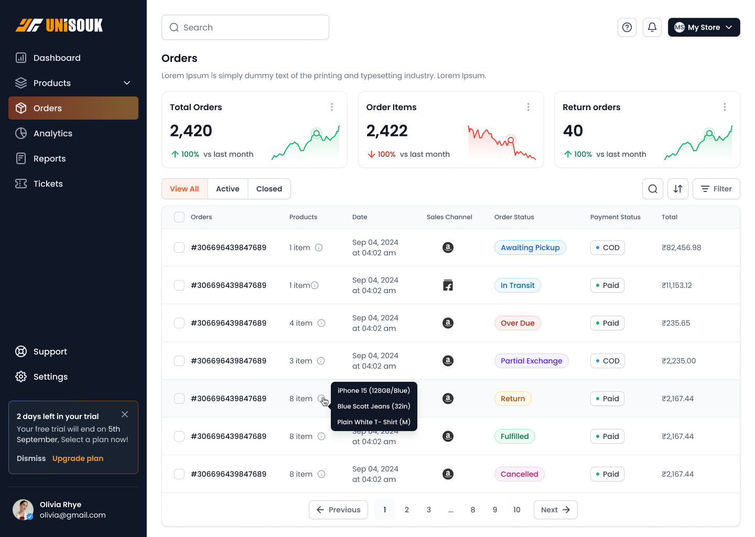
Task: Open the My Store dropdown
Action: click(704, 27)
